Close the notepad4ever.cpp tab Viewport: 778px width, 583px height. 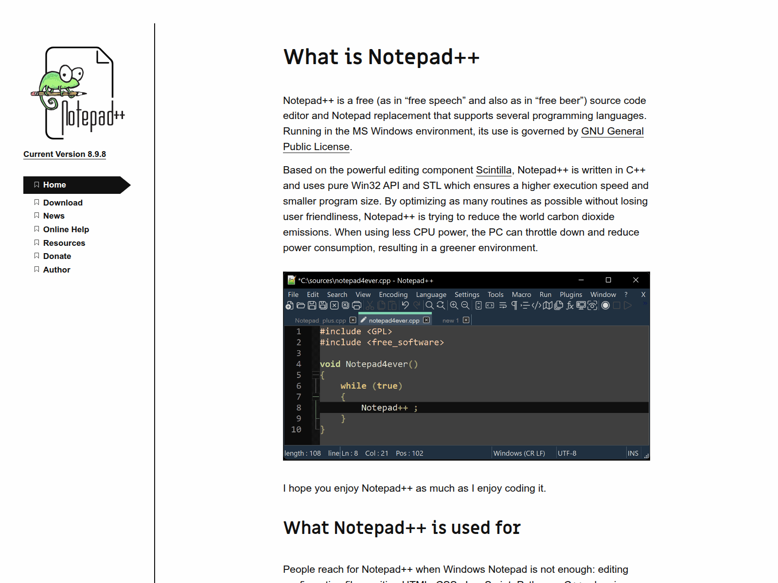[x=426, y=320]
